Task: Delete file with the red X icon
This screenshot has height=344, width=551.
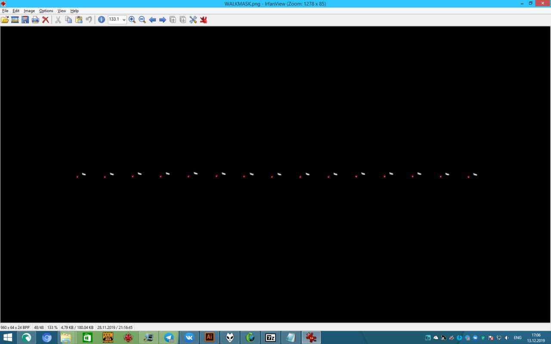Action: (45, 19)
